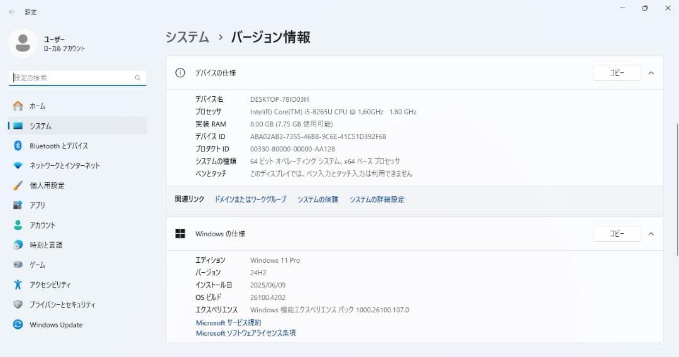Click the Windows logo beside Windows の仕様
This screenshot has height=357, width=679.
[x=180, y=234]
